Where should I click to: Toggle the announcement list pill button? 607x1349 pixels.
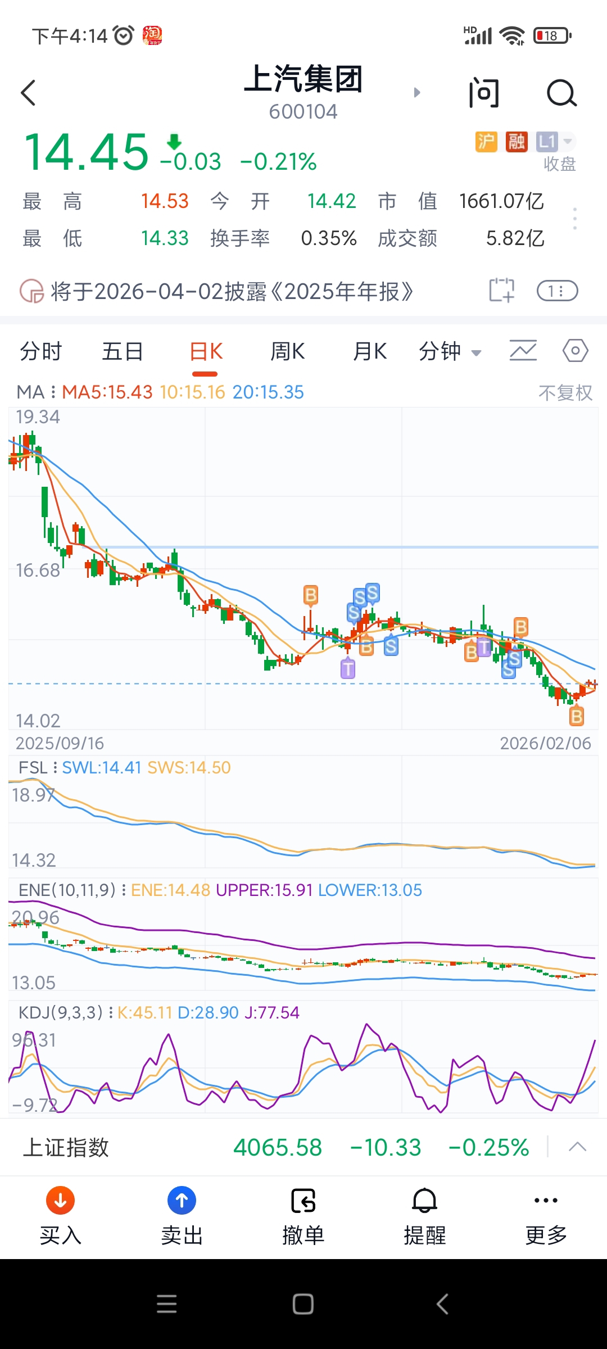pyautogui.click(x=557, y=291)
